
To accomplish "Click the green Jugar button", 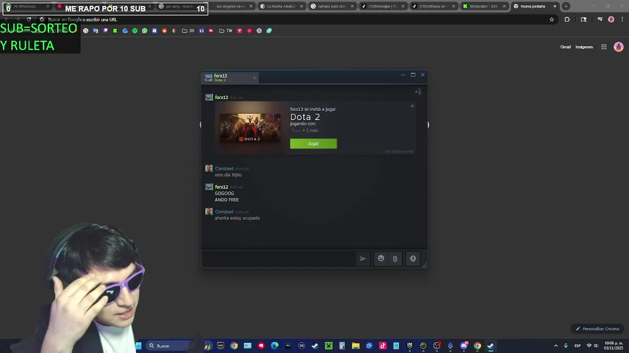I will [313, 144].
